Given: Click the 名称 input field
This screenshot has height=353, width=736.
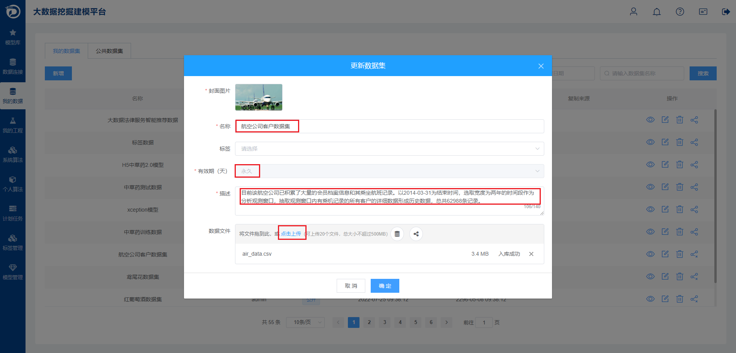Looking at the screenshot, I should [389, 126].
